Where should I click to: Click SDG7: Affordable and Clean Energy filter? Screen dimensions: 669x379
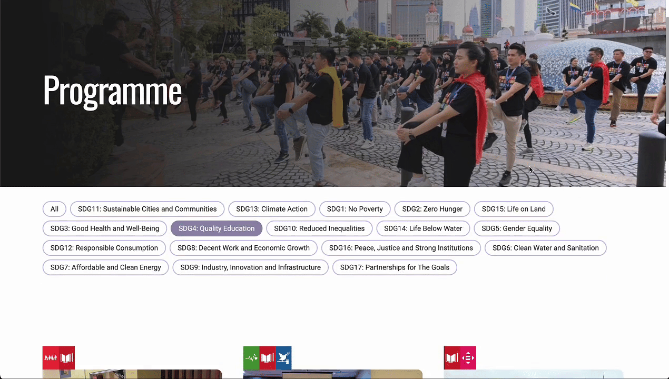[x=105, y=267]
